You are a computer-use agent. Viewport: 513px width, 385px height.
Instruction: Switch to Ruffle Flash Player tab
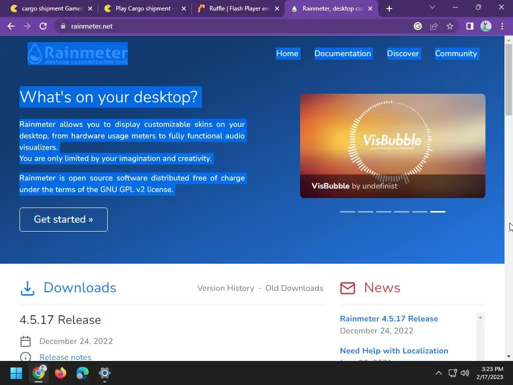point(239,9)
